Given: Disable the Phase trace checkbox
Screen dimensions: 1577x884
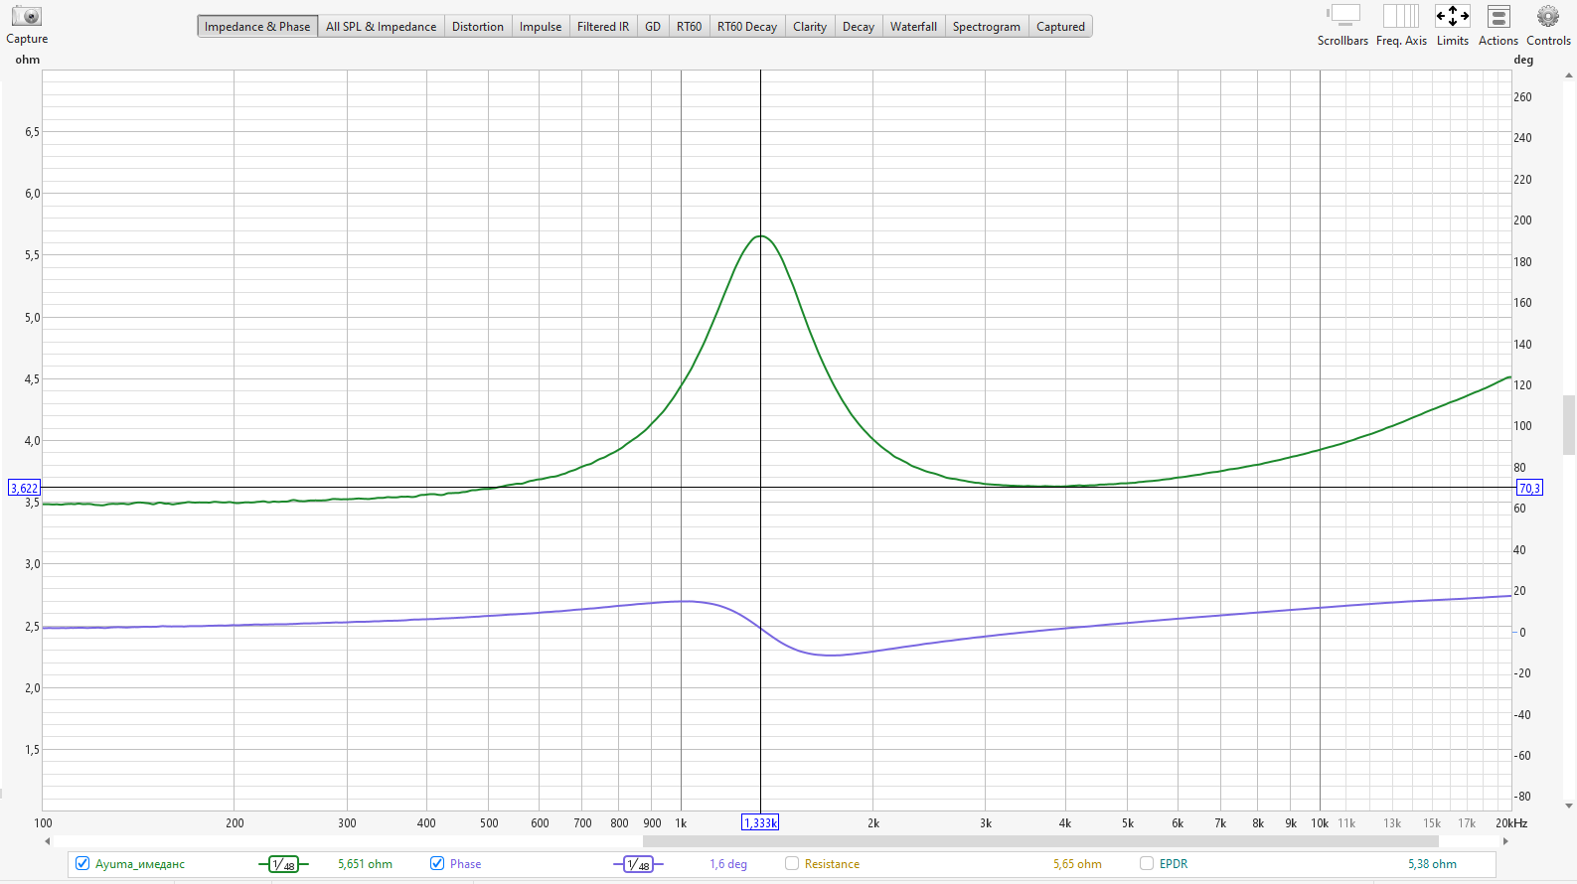Looking at the screenshot, I should (437, 863).
